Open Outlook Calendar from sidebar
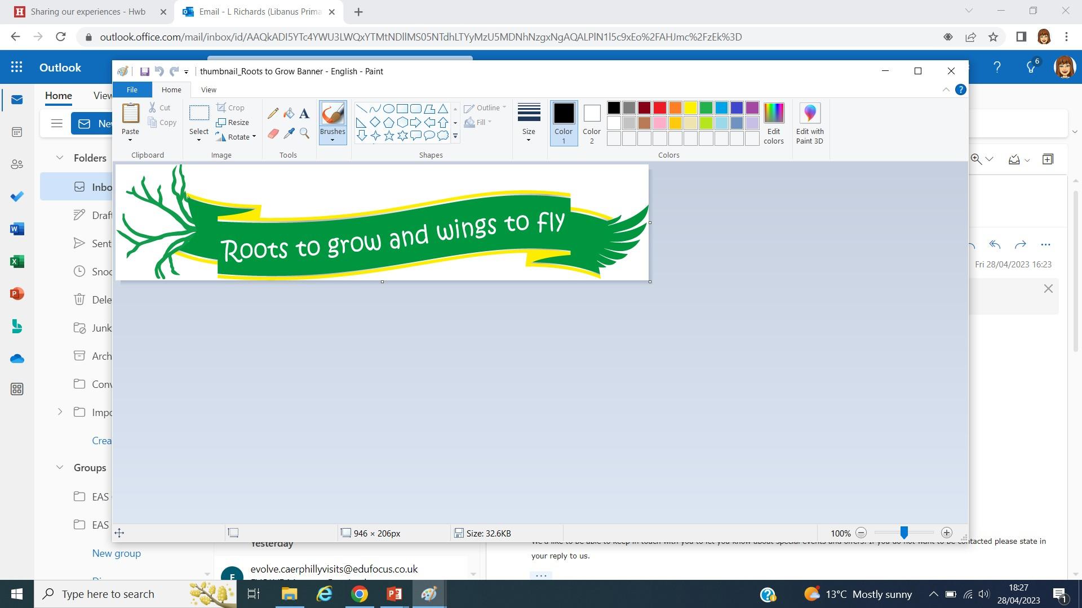The image size is (1082, 608). point(17,132)
